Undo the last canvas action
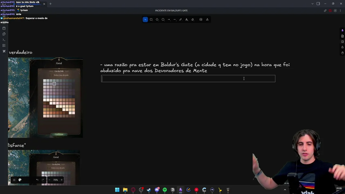This screenshot has height=194, width=345. (37, 180)
